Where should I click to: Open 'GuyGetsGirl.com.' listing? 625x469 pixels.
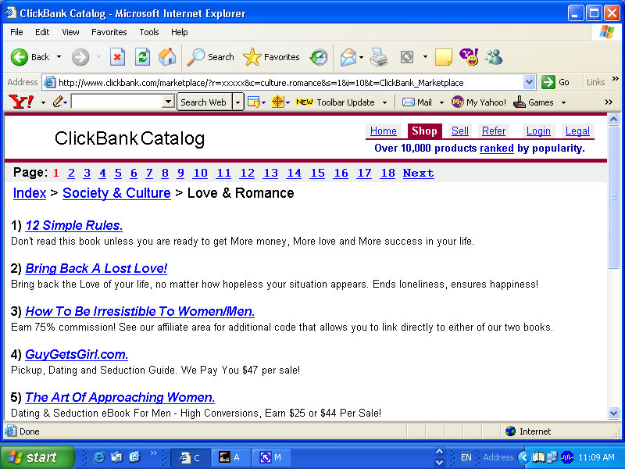point(77,354)
